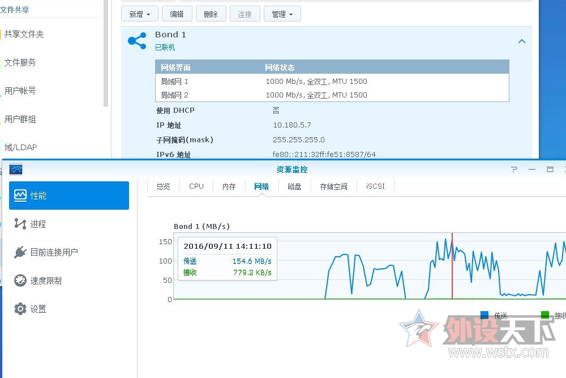
Task: Click the blue 传送 legend swatch
Action: click(x=484, y=315)
